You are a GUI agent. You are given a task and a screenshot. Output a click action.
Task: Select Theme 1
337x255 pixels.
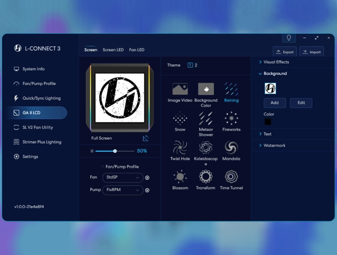[x=190, y=65]
